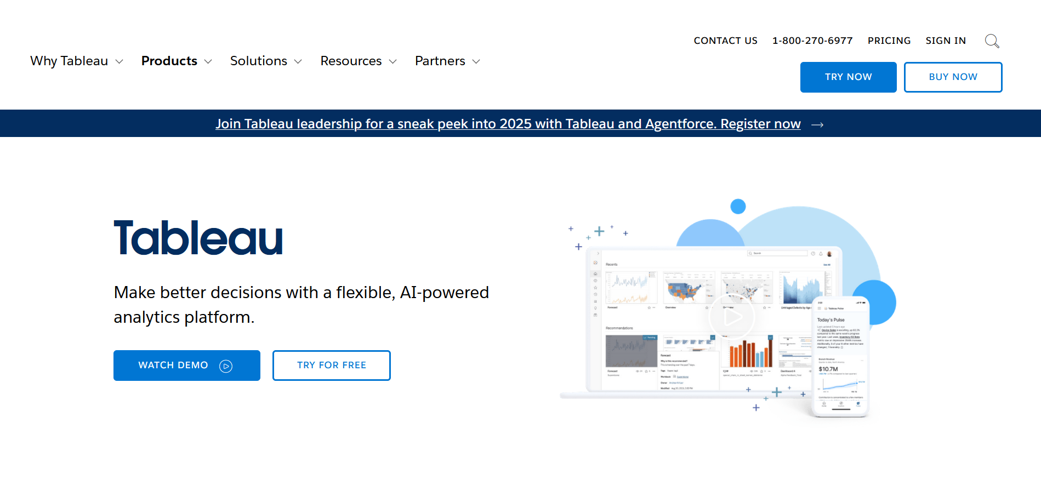Expand the Why Tableau menu
This screenshot has height=491, width=1041.
77,61
